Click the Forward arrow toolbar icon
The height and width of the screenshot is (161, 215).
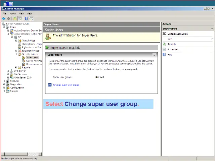coord(8,19)
